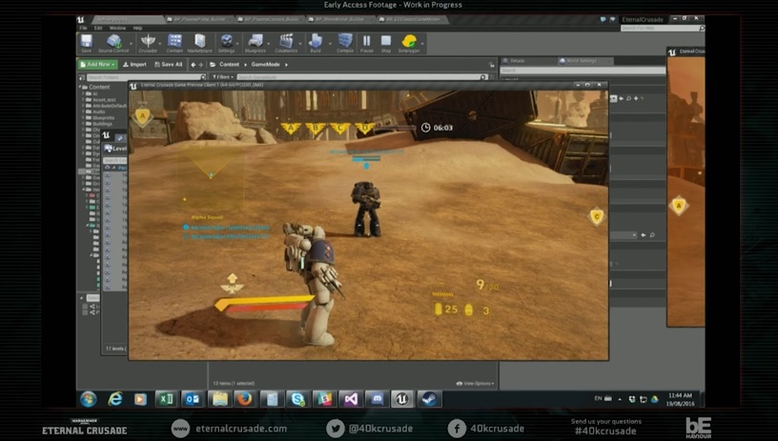Open the Content browser toolbar icon
Screen dimensions: 778x441
pos(174,43)
